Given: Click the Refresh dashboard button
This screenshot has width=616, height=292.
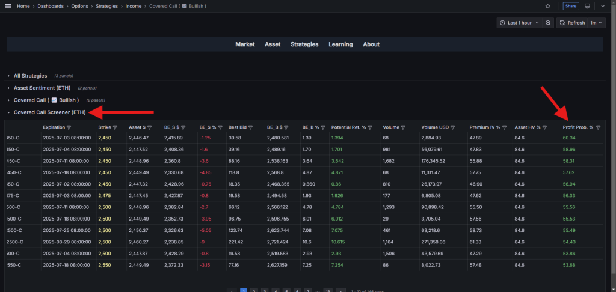Looking at the screenshot, I should [571, 23].
